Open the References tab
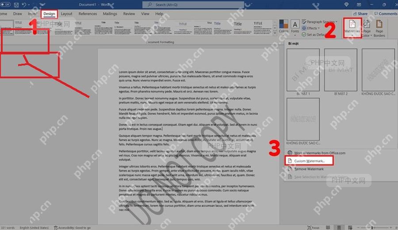The width and height of the screenshot is (398, 230). pyautogui.click(x=88, y=14)
